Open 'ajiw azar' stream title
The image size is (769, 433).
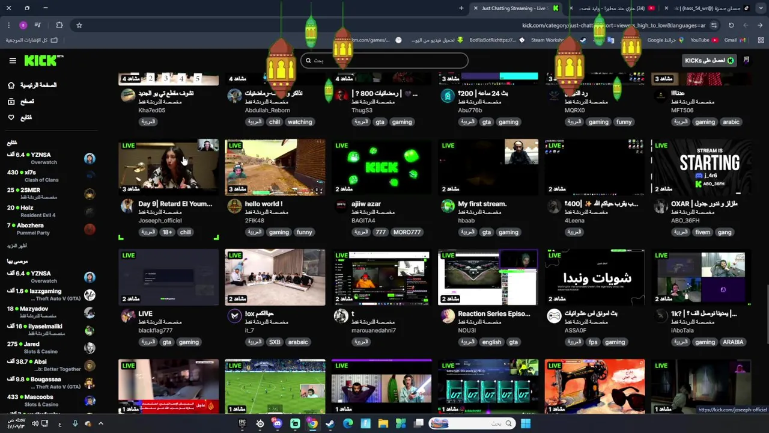coord(366,204)
